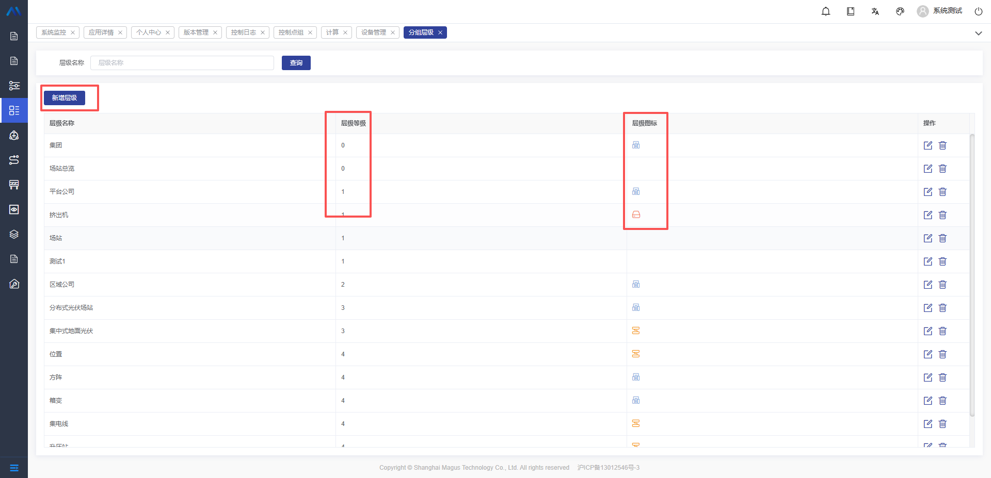Toggle sidebar collapse hamburger at bottom
Screen dimensions: 991x478
[x=14, y=468]
